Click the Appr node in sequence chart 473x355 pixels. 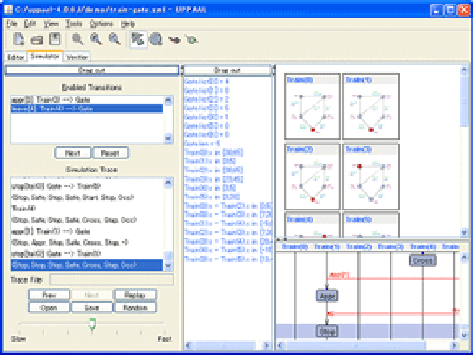[327, 296]
